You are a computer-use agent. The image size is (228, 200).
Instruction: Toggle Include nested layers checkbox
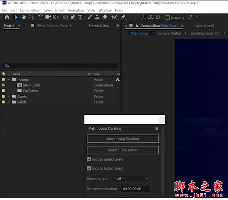tap(89, 159)
